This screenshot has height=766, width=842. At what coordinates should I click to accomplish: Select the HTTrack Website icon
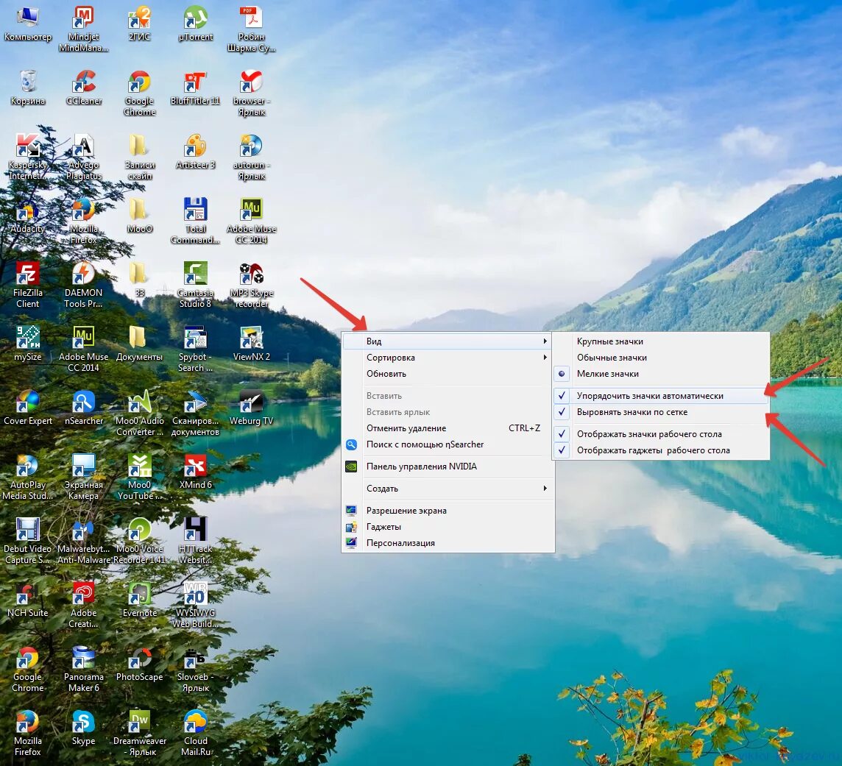(196, 541)
